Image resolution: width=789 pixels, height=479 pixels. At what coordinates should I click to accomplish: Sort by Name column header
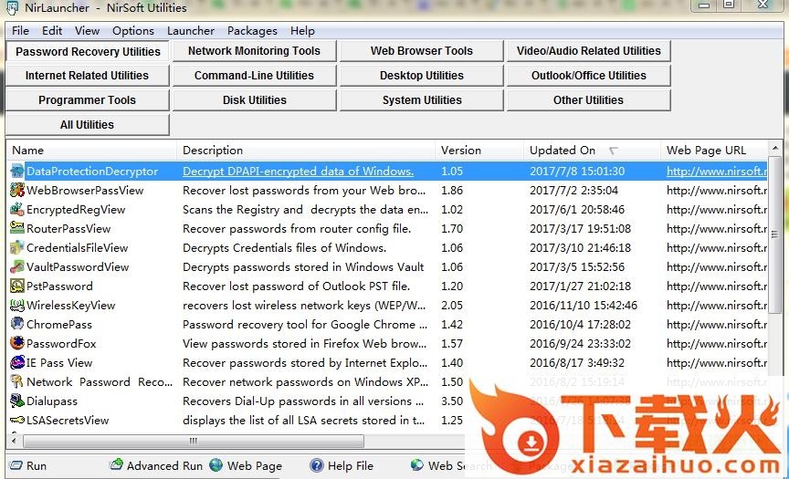tap(91, 151)
